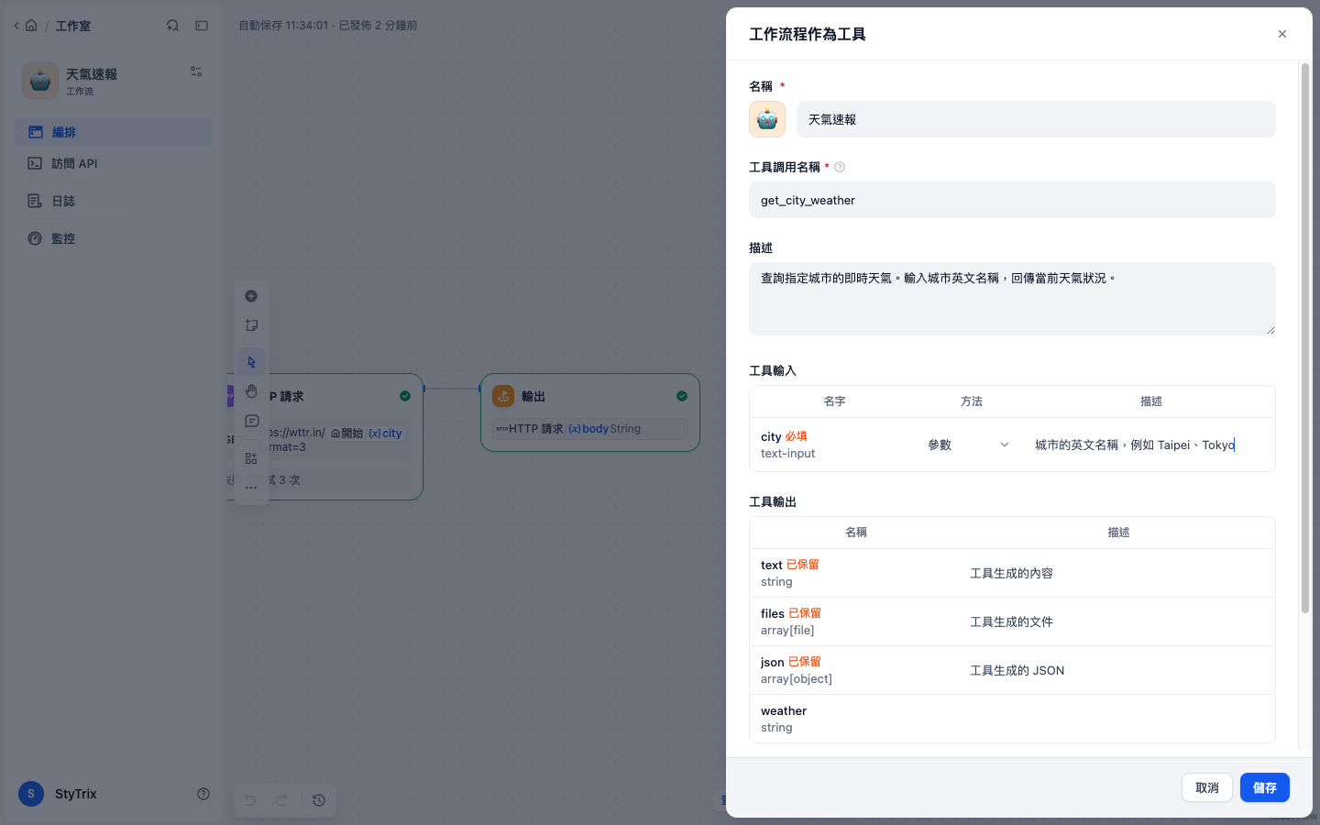The height and width of the screenshot is (825, 1320).
Task: Click the add note icon on the canvas toolbar
Action: click(x=251, y=325)
